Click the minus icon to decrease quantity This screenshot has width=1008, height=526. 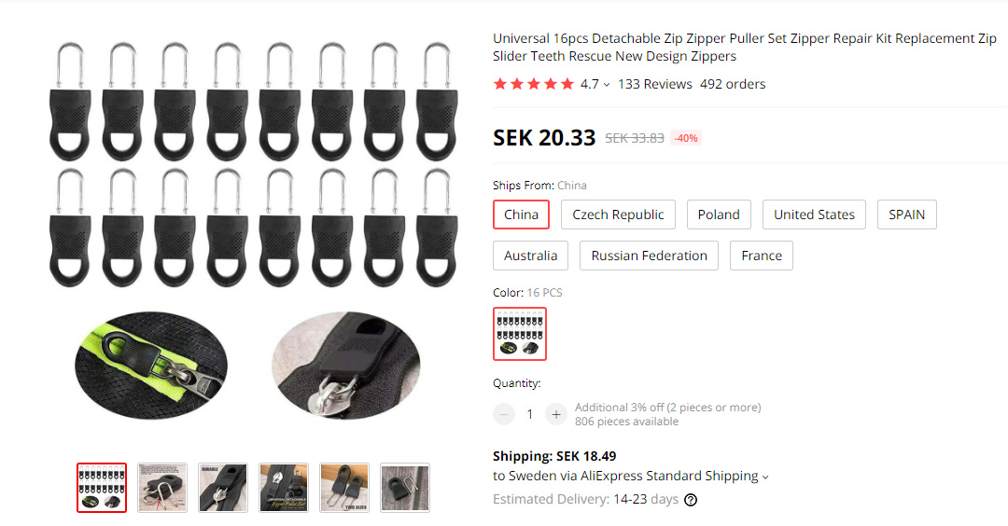[x=504, y=414]
